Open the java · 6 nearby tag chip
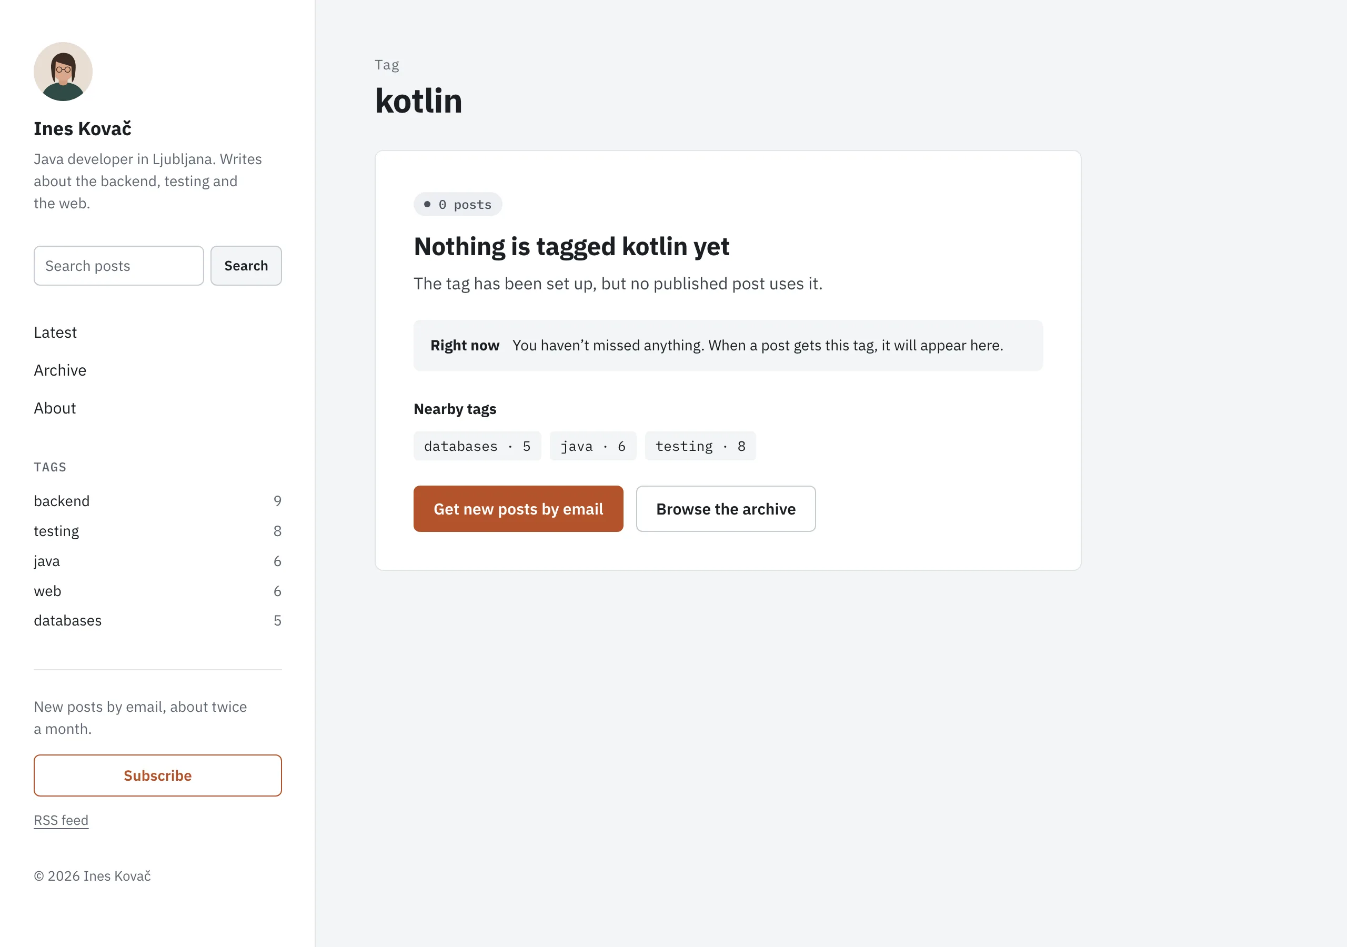Image resolution: width=1347 pixels, height=947 pixels. [592, 446]
